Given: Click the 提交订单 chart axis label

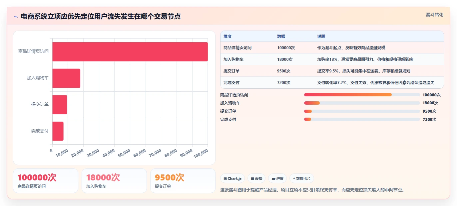Looking at the screenshot, I should [40, 105].
